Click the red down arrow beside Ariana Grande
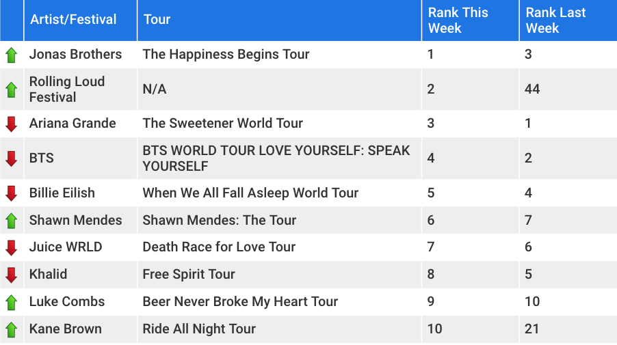 [x=12, y=124]
